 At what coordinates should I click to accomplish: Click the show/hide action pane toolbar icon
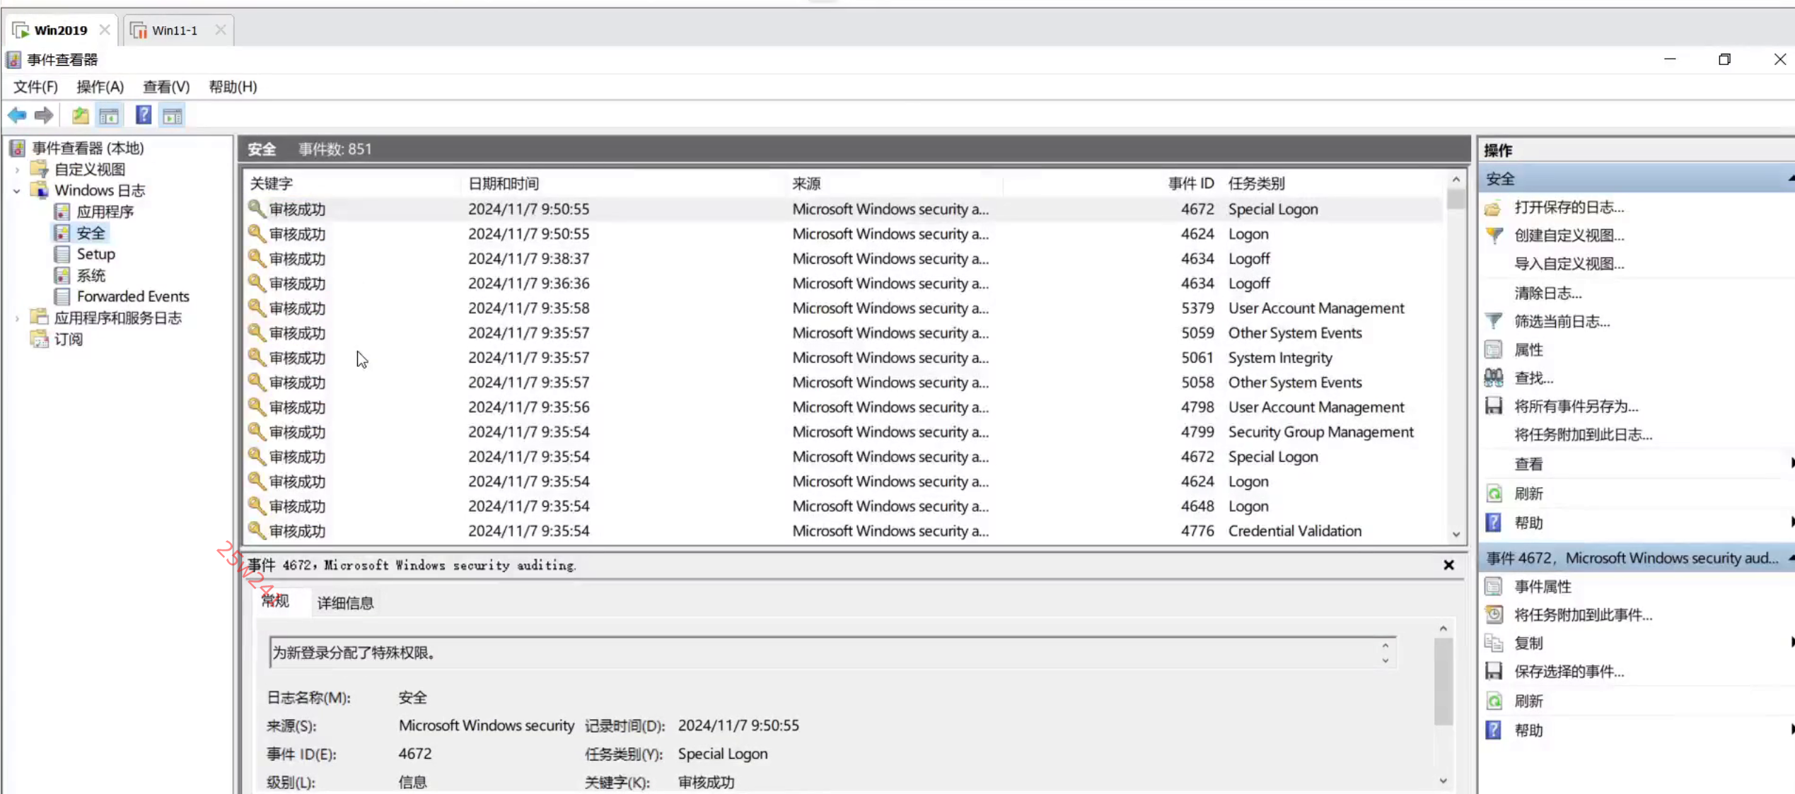173,115
